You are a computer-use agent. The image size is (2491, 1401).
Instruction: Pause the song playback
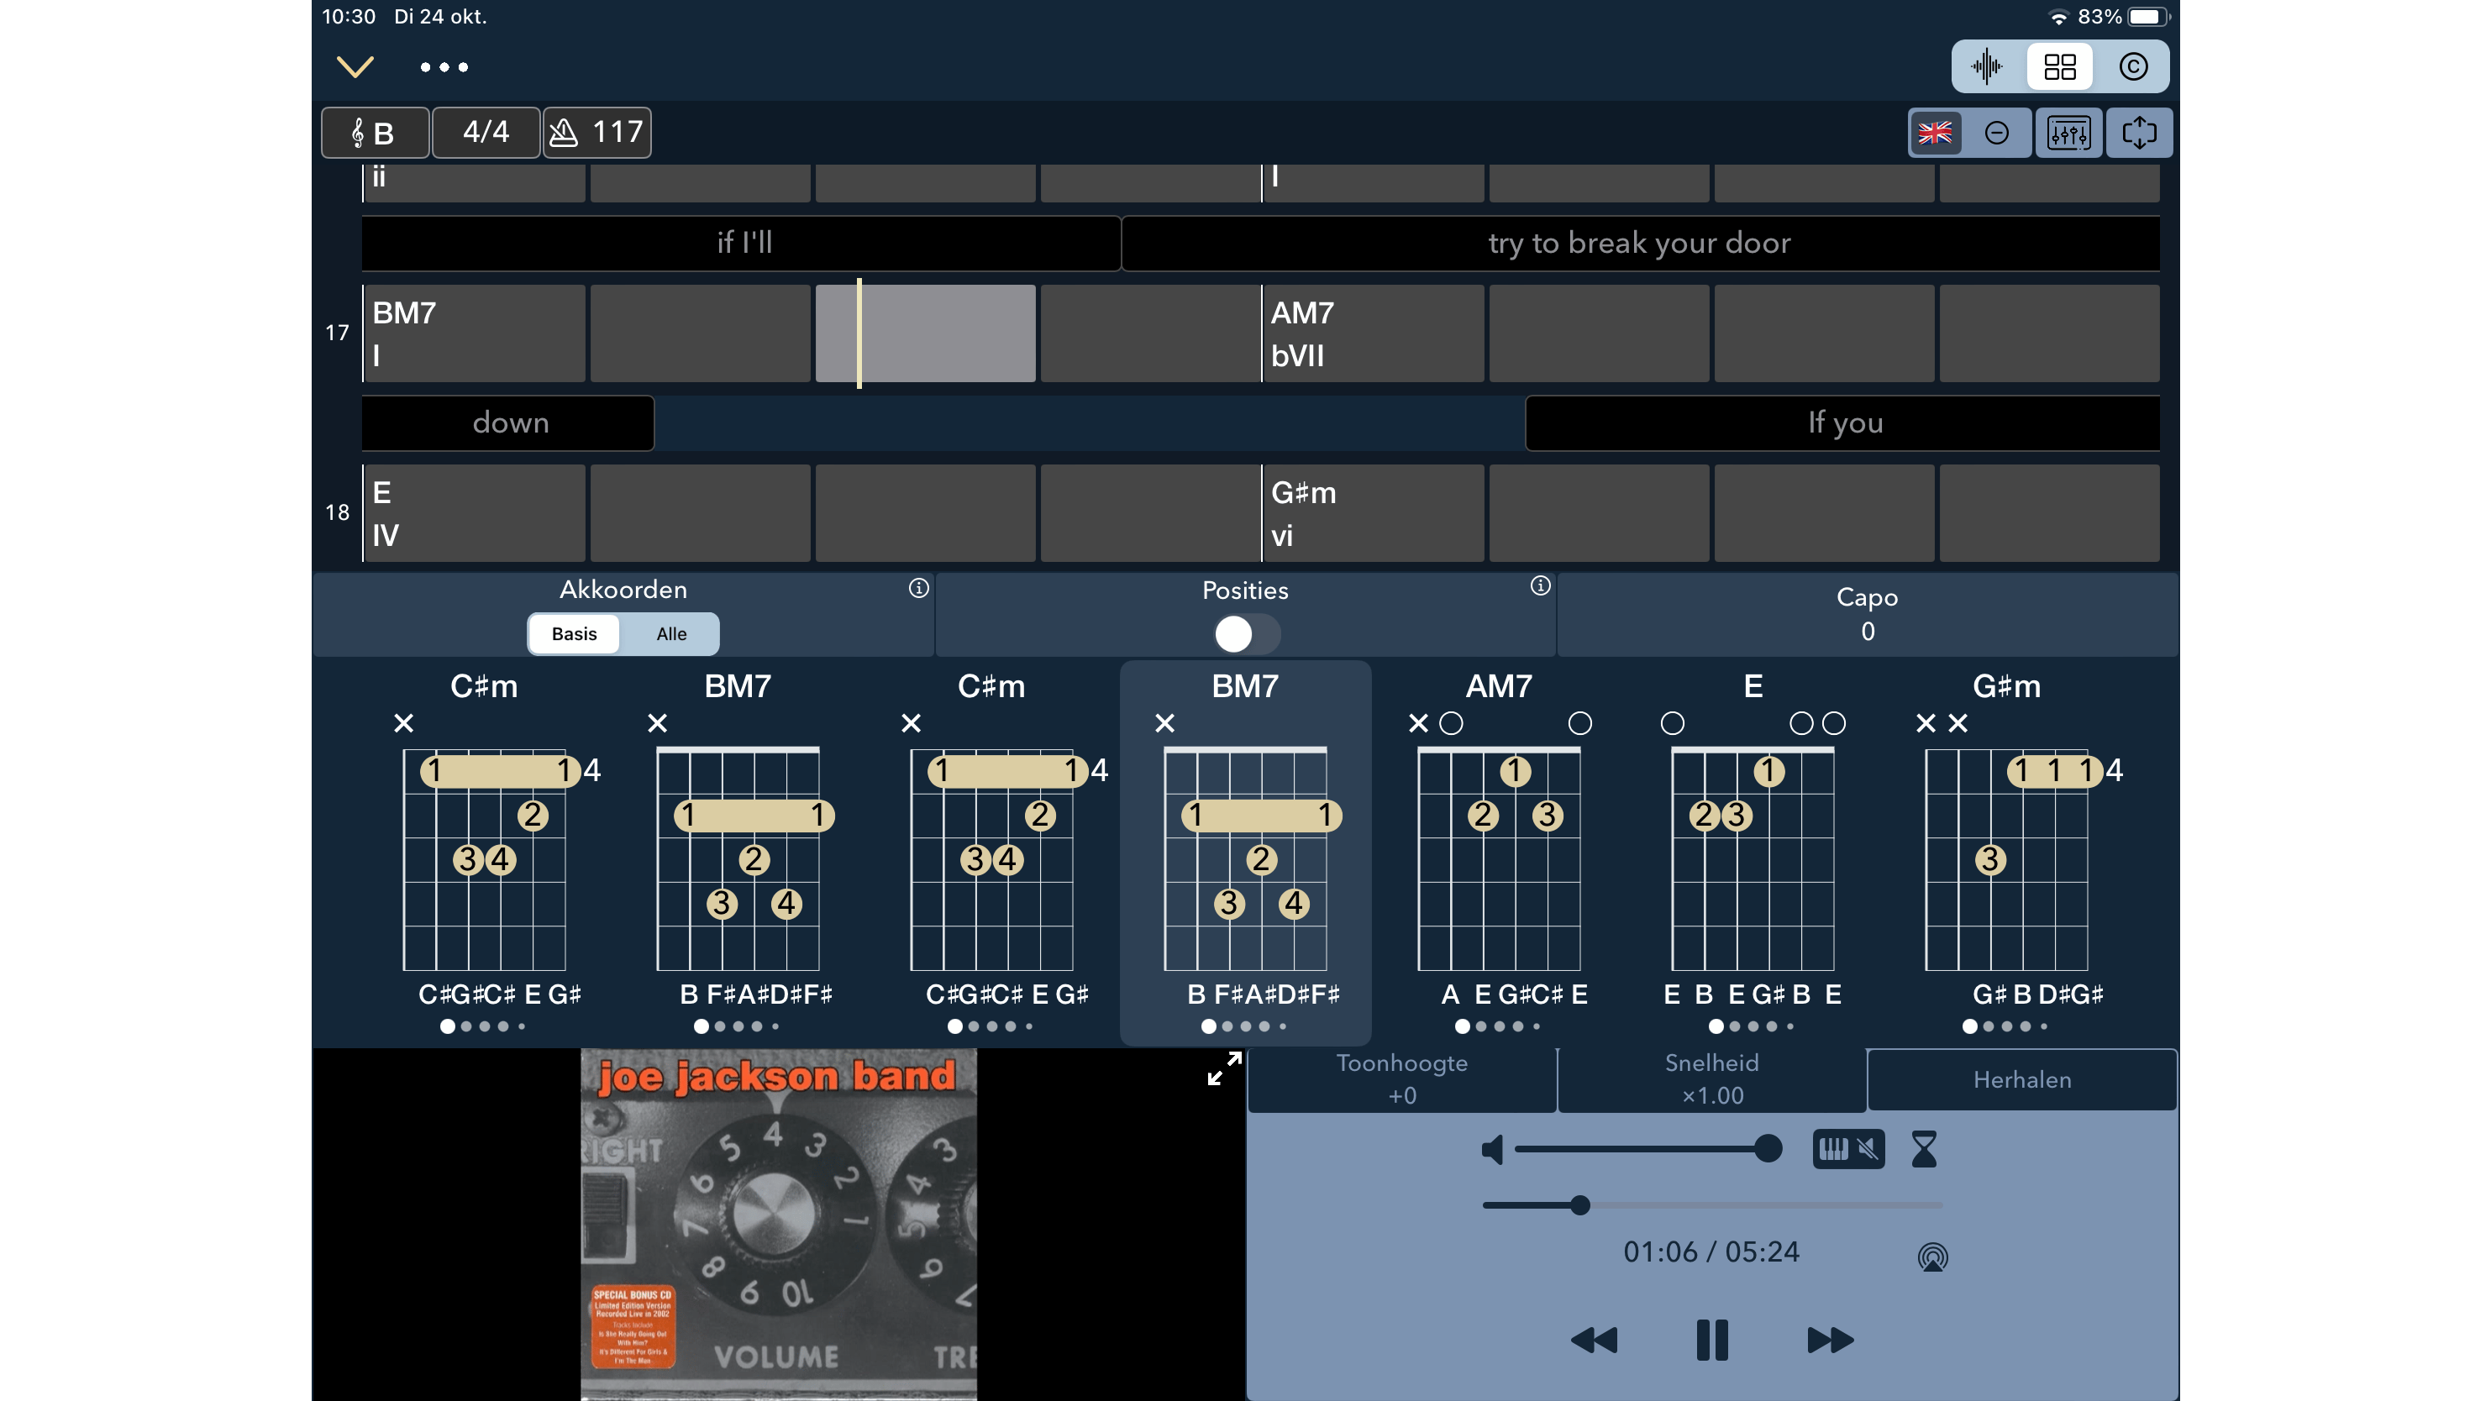tap(1711, 1340)
